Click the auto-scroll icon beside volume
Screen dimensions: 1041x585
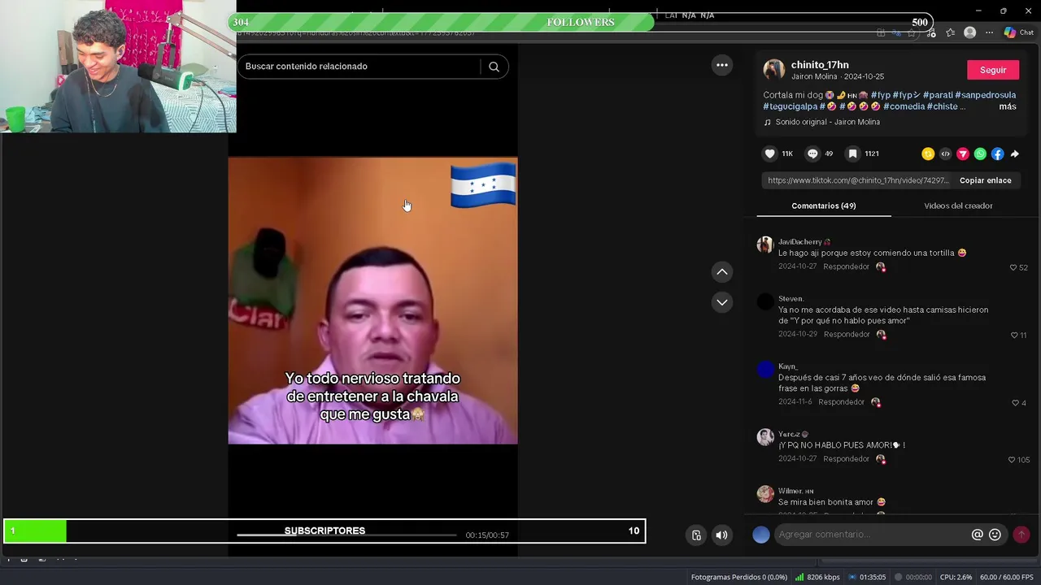pyautogui.click(x=696, y=535)
